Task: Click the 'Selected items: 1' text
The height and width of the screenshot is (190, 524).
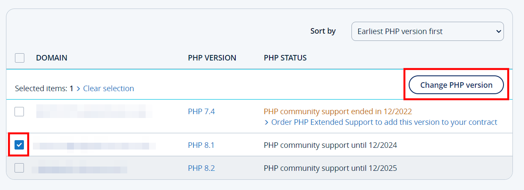Action: (x=44, y=88)
